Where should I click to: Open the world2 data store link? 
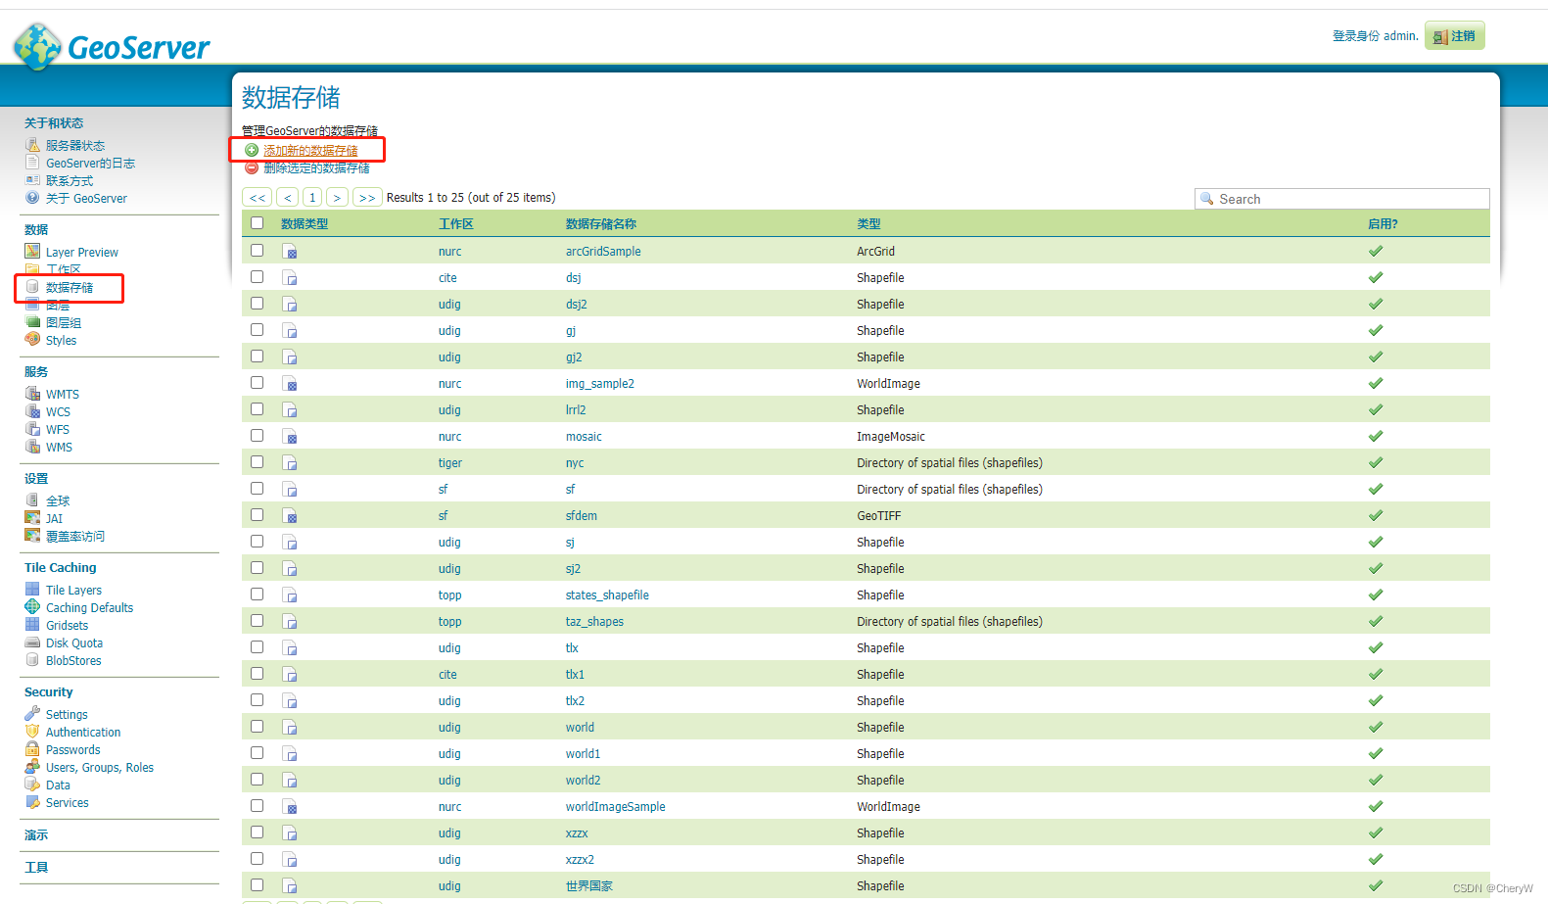click(x=583, y=780)
